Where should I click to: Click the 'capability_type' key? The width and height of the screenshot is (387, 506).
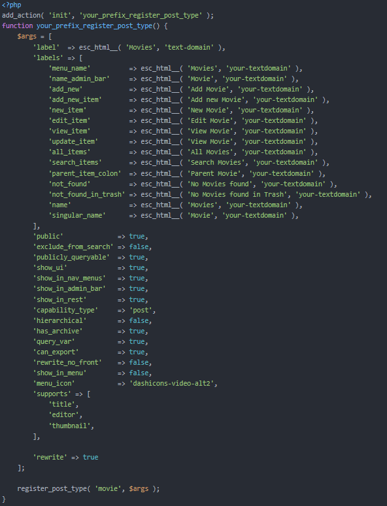tap(65, 310)
